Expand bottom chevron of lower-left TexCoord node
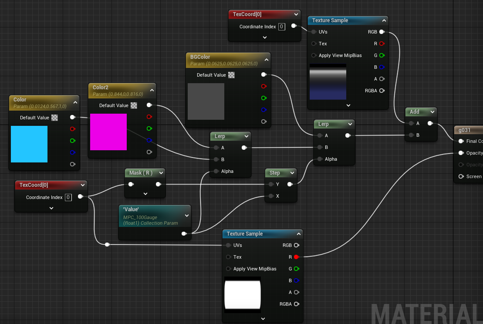 (x=51, y=208)
